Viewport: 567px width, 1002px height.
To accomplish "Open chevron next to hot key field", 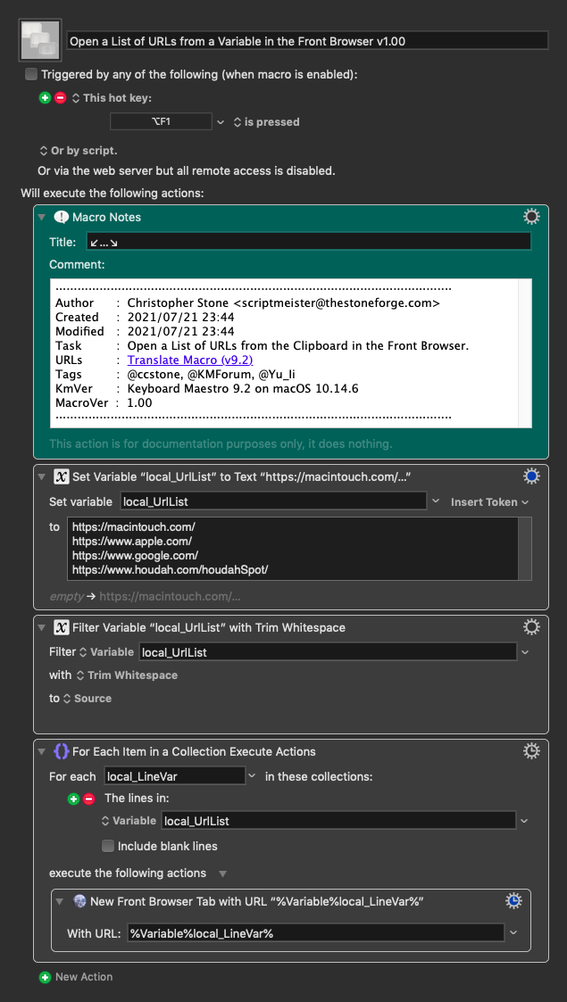I will click(221, 121).
